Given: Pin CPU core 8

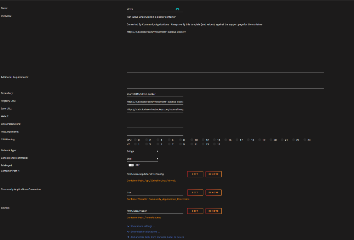Looking at the screenshot, I should (x=181, y=140).
